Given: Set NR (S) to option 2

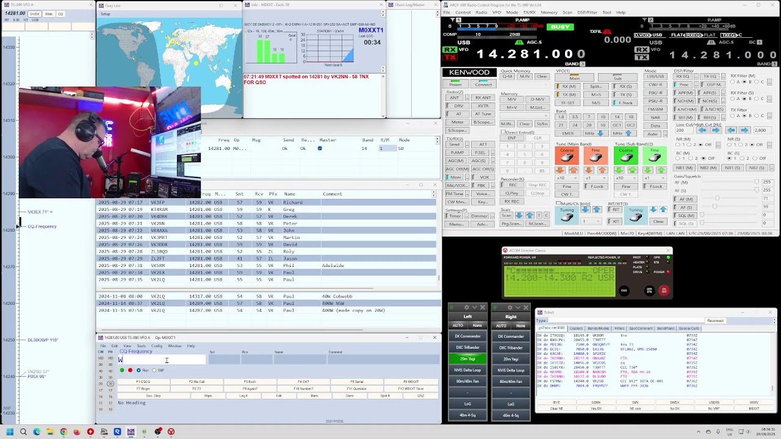Looking at the screenshot, I should (x=741, y=145).
